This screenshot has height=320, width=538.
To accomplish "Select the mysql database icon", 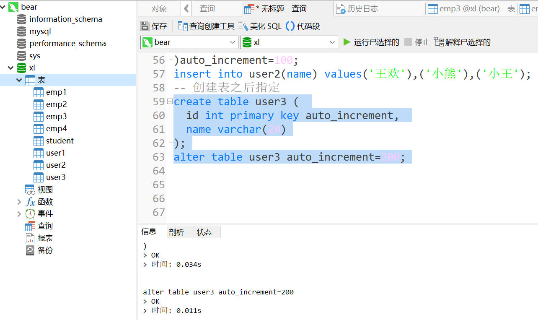I will [22, 31].
